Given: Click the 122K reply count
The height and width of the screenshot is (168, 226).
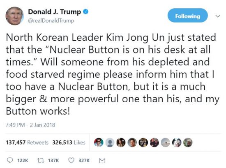Looking at the screenshot, I should coord(23,160).
